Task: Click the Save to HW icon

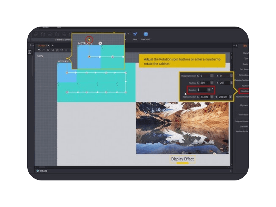Action: pyautogui.click(x=146, y=34)
